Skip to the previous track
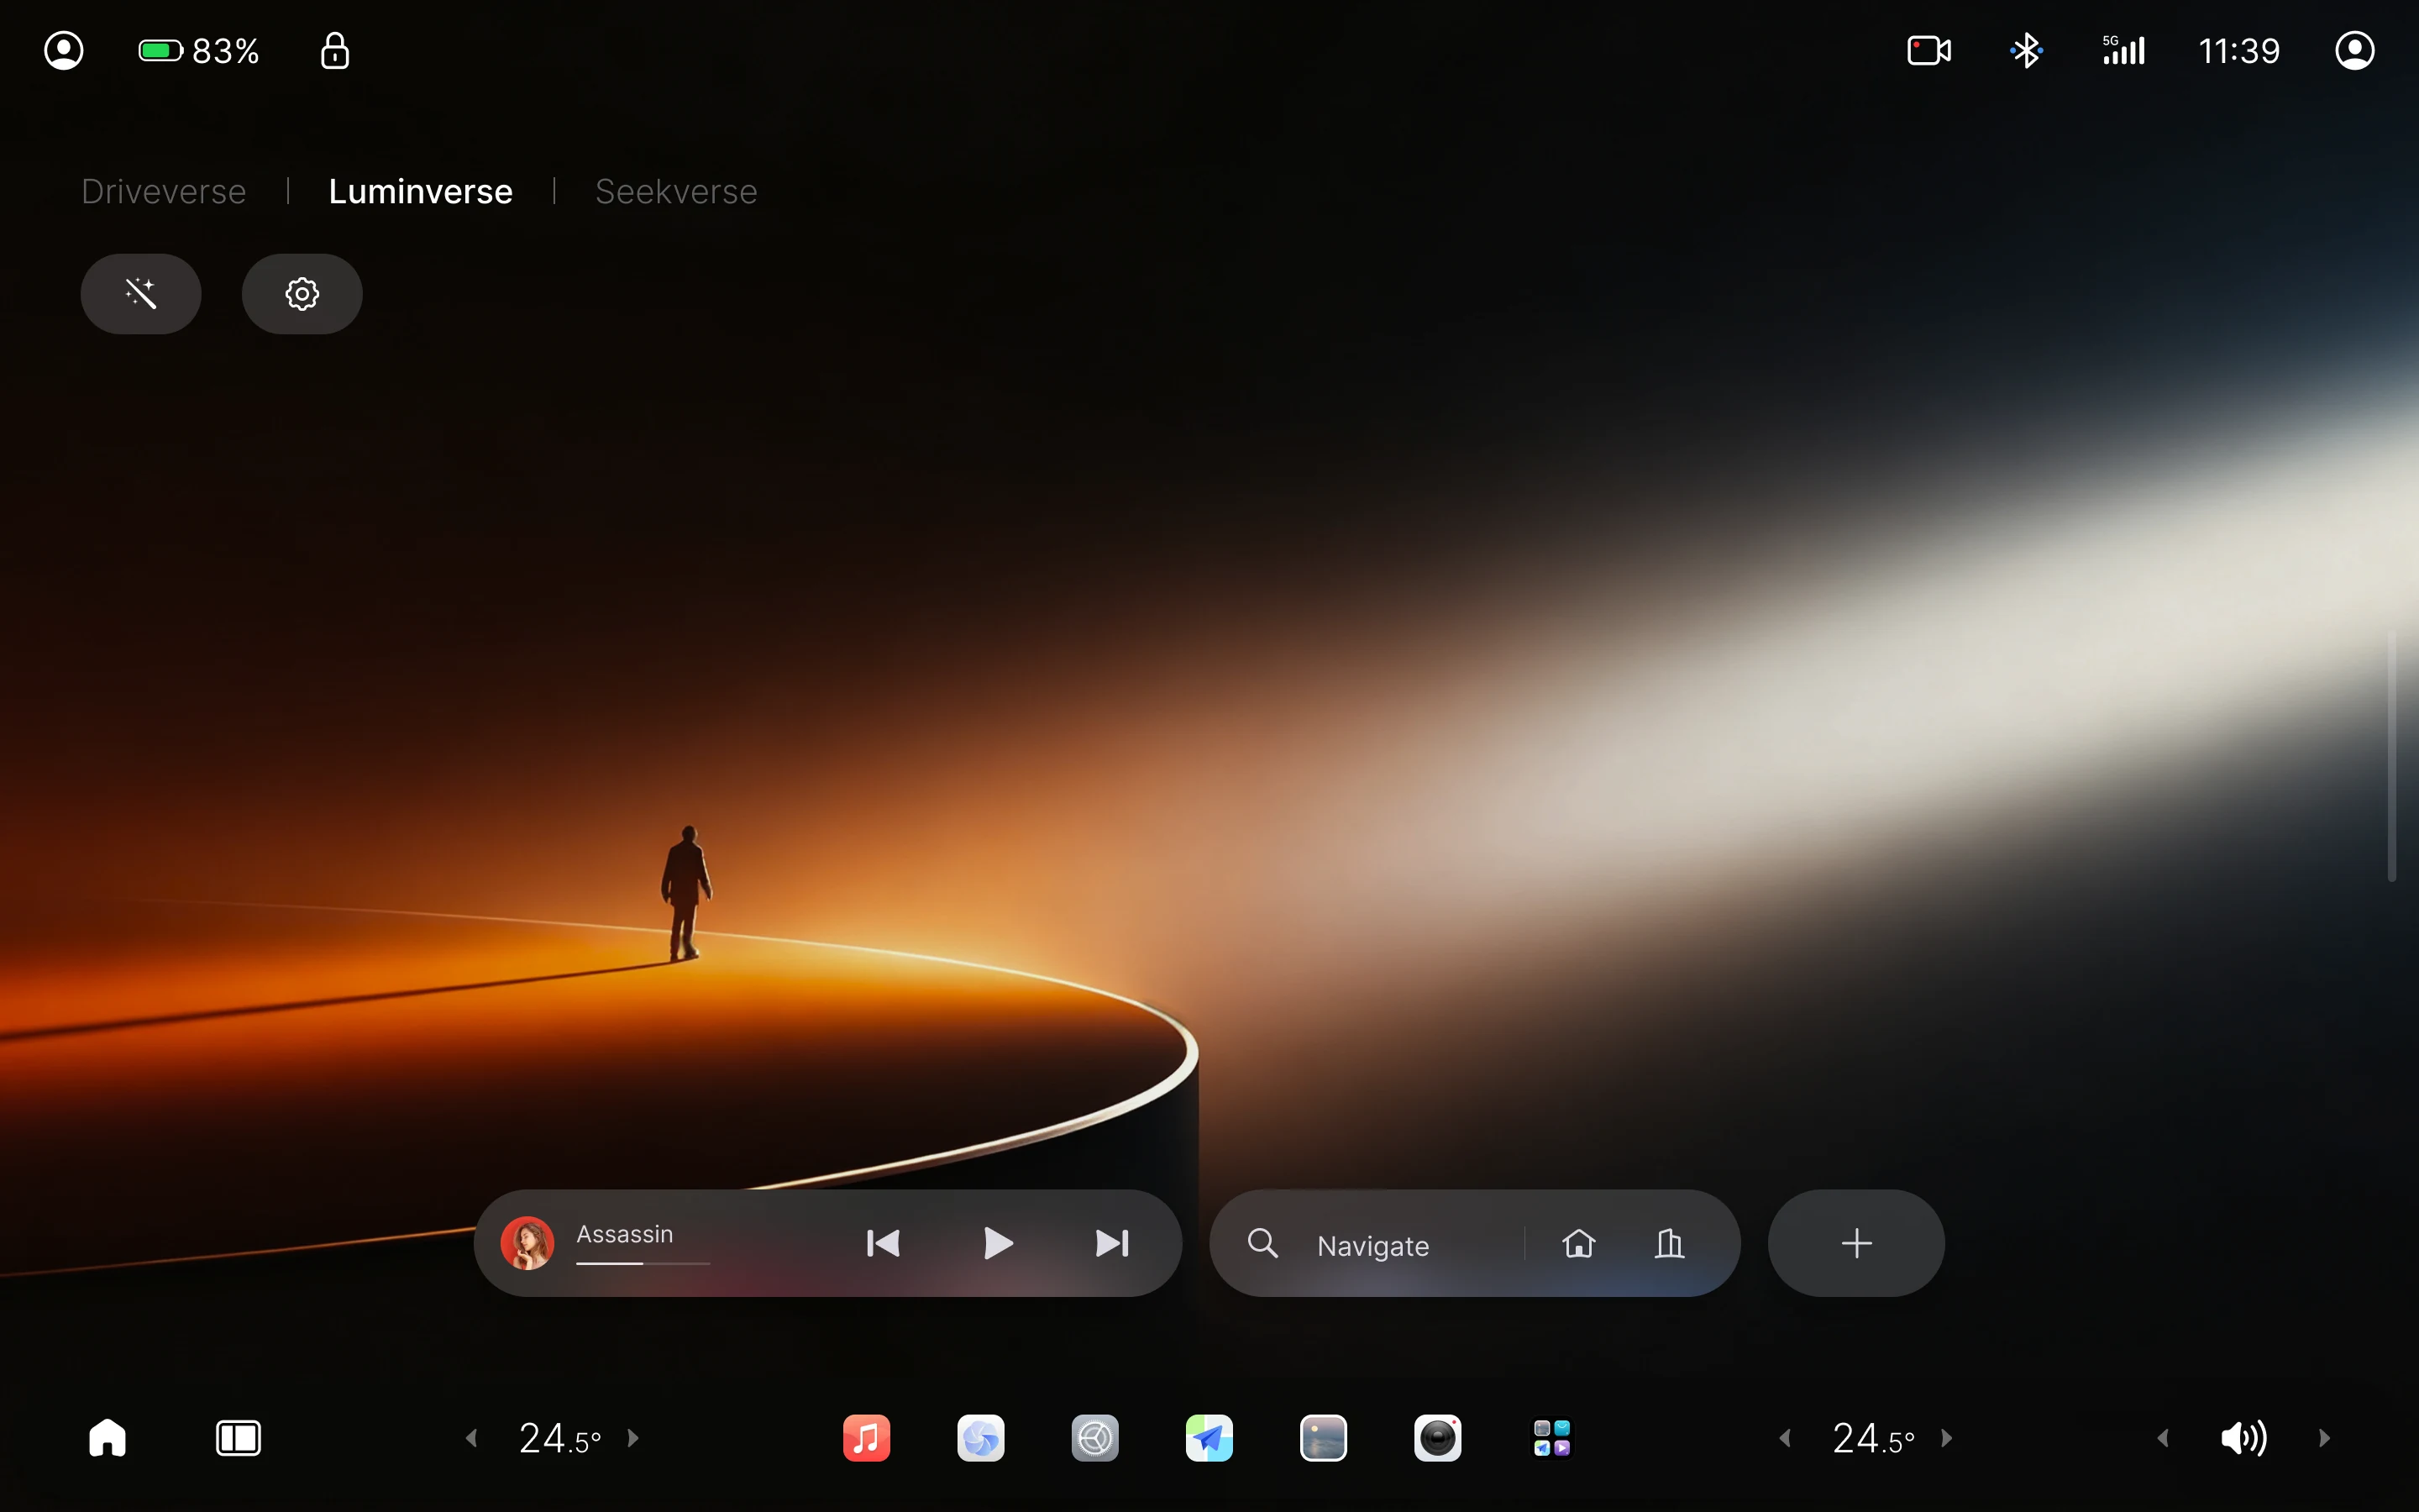2419x1512 pixels. pos(883,1243)
